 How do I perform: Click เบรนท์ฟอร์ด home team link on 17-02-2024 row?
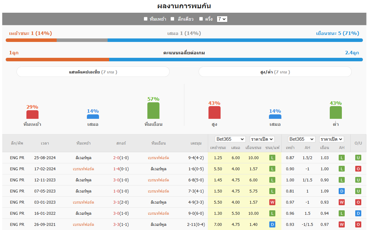click(83, 169)
